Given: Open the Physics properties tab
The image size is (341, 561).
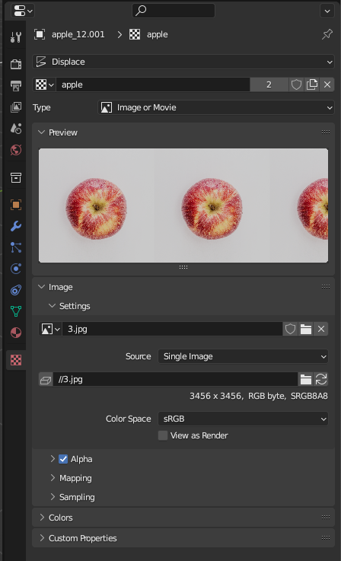Looking at the screenshot, I should pyautogui.click(x=16, y=269).
